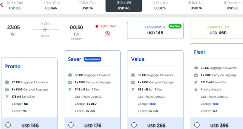Image resolution: width=243 pixels, height=129 pixels.
Task: Pick the Flexi USD 396 radio button
Action: [x=197, y=125]
